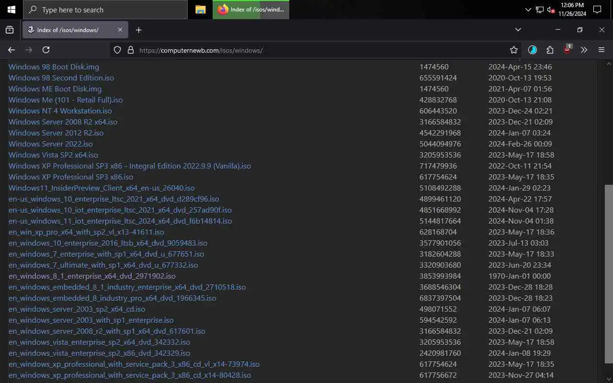Open the Windows notification center
Screen dimensions: 613x383
597,10
